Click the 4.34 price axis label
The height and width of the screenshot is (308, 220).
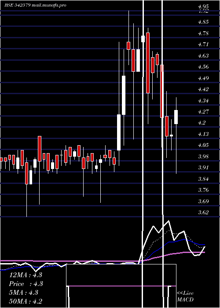[203, 101]
